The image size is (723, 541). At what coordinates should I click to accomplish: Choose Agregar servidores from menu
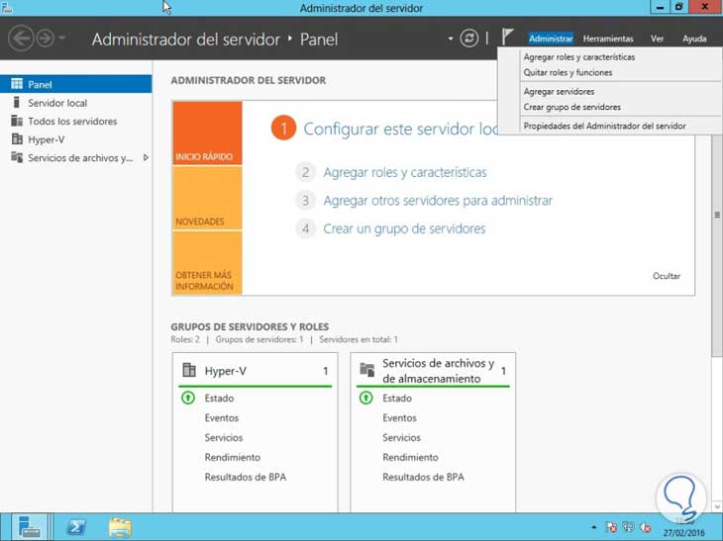tap(559, 92)
